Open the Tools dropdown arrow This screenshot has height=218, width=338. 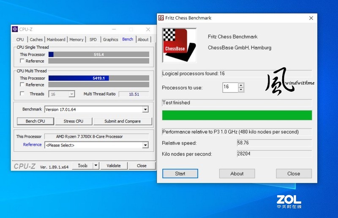click(96, 166)
